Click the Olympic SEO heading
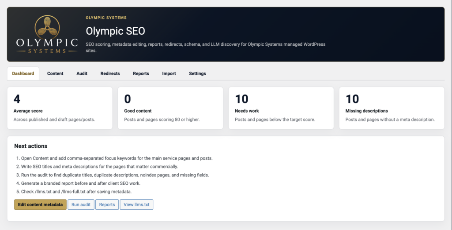Screen dimensions: 452x230 (x=115, y=31)
